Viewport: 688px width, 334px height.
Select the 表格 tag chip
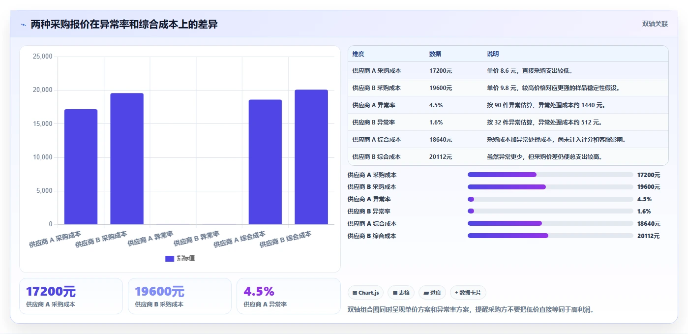tap(401, 293)
